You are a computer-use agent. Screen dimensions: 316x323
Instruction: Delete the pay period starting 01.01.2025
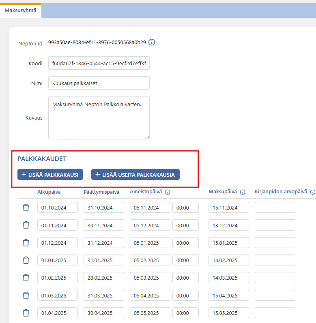coord(26,260)
